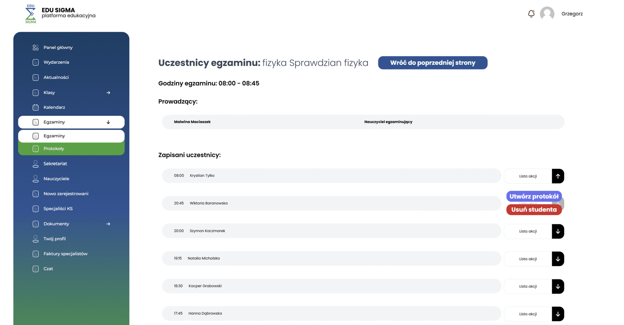Image resolution: width=624 pixels, height=325 pixels.
Task: Click the Twój profil person icon
Action: (x=35, y=239)
